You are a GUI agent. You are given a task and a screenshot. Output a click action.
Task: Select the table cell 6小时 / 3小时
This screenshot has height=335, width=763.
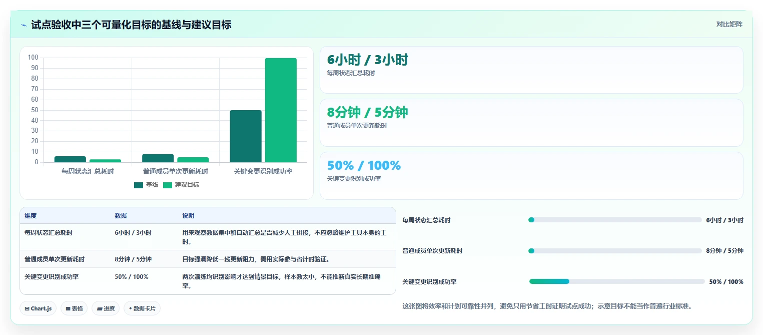click(x=133, y=233)
